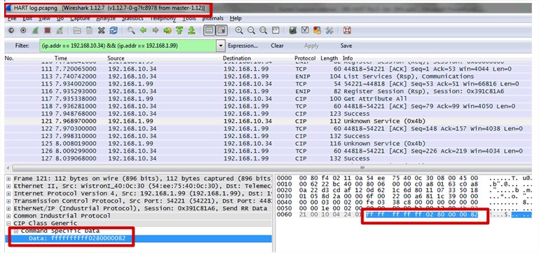The image size is (539, 253).
Task: Open capture options icon
Action: pos(23,31)
